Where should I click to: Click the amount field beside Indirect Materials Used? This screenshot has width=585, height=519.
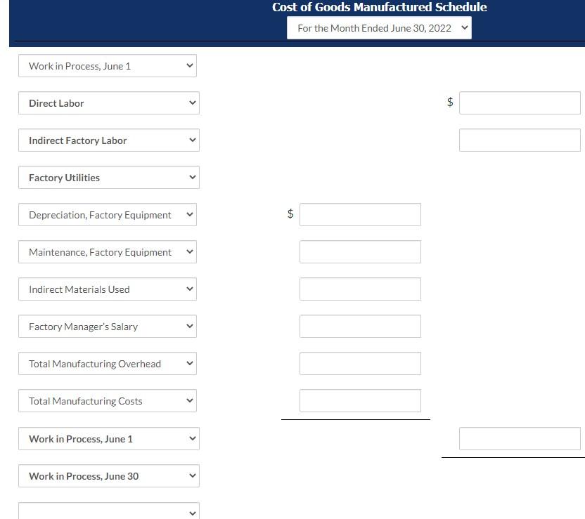click(360, 289)
